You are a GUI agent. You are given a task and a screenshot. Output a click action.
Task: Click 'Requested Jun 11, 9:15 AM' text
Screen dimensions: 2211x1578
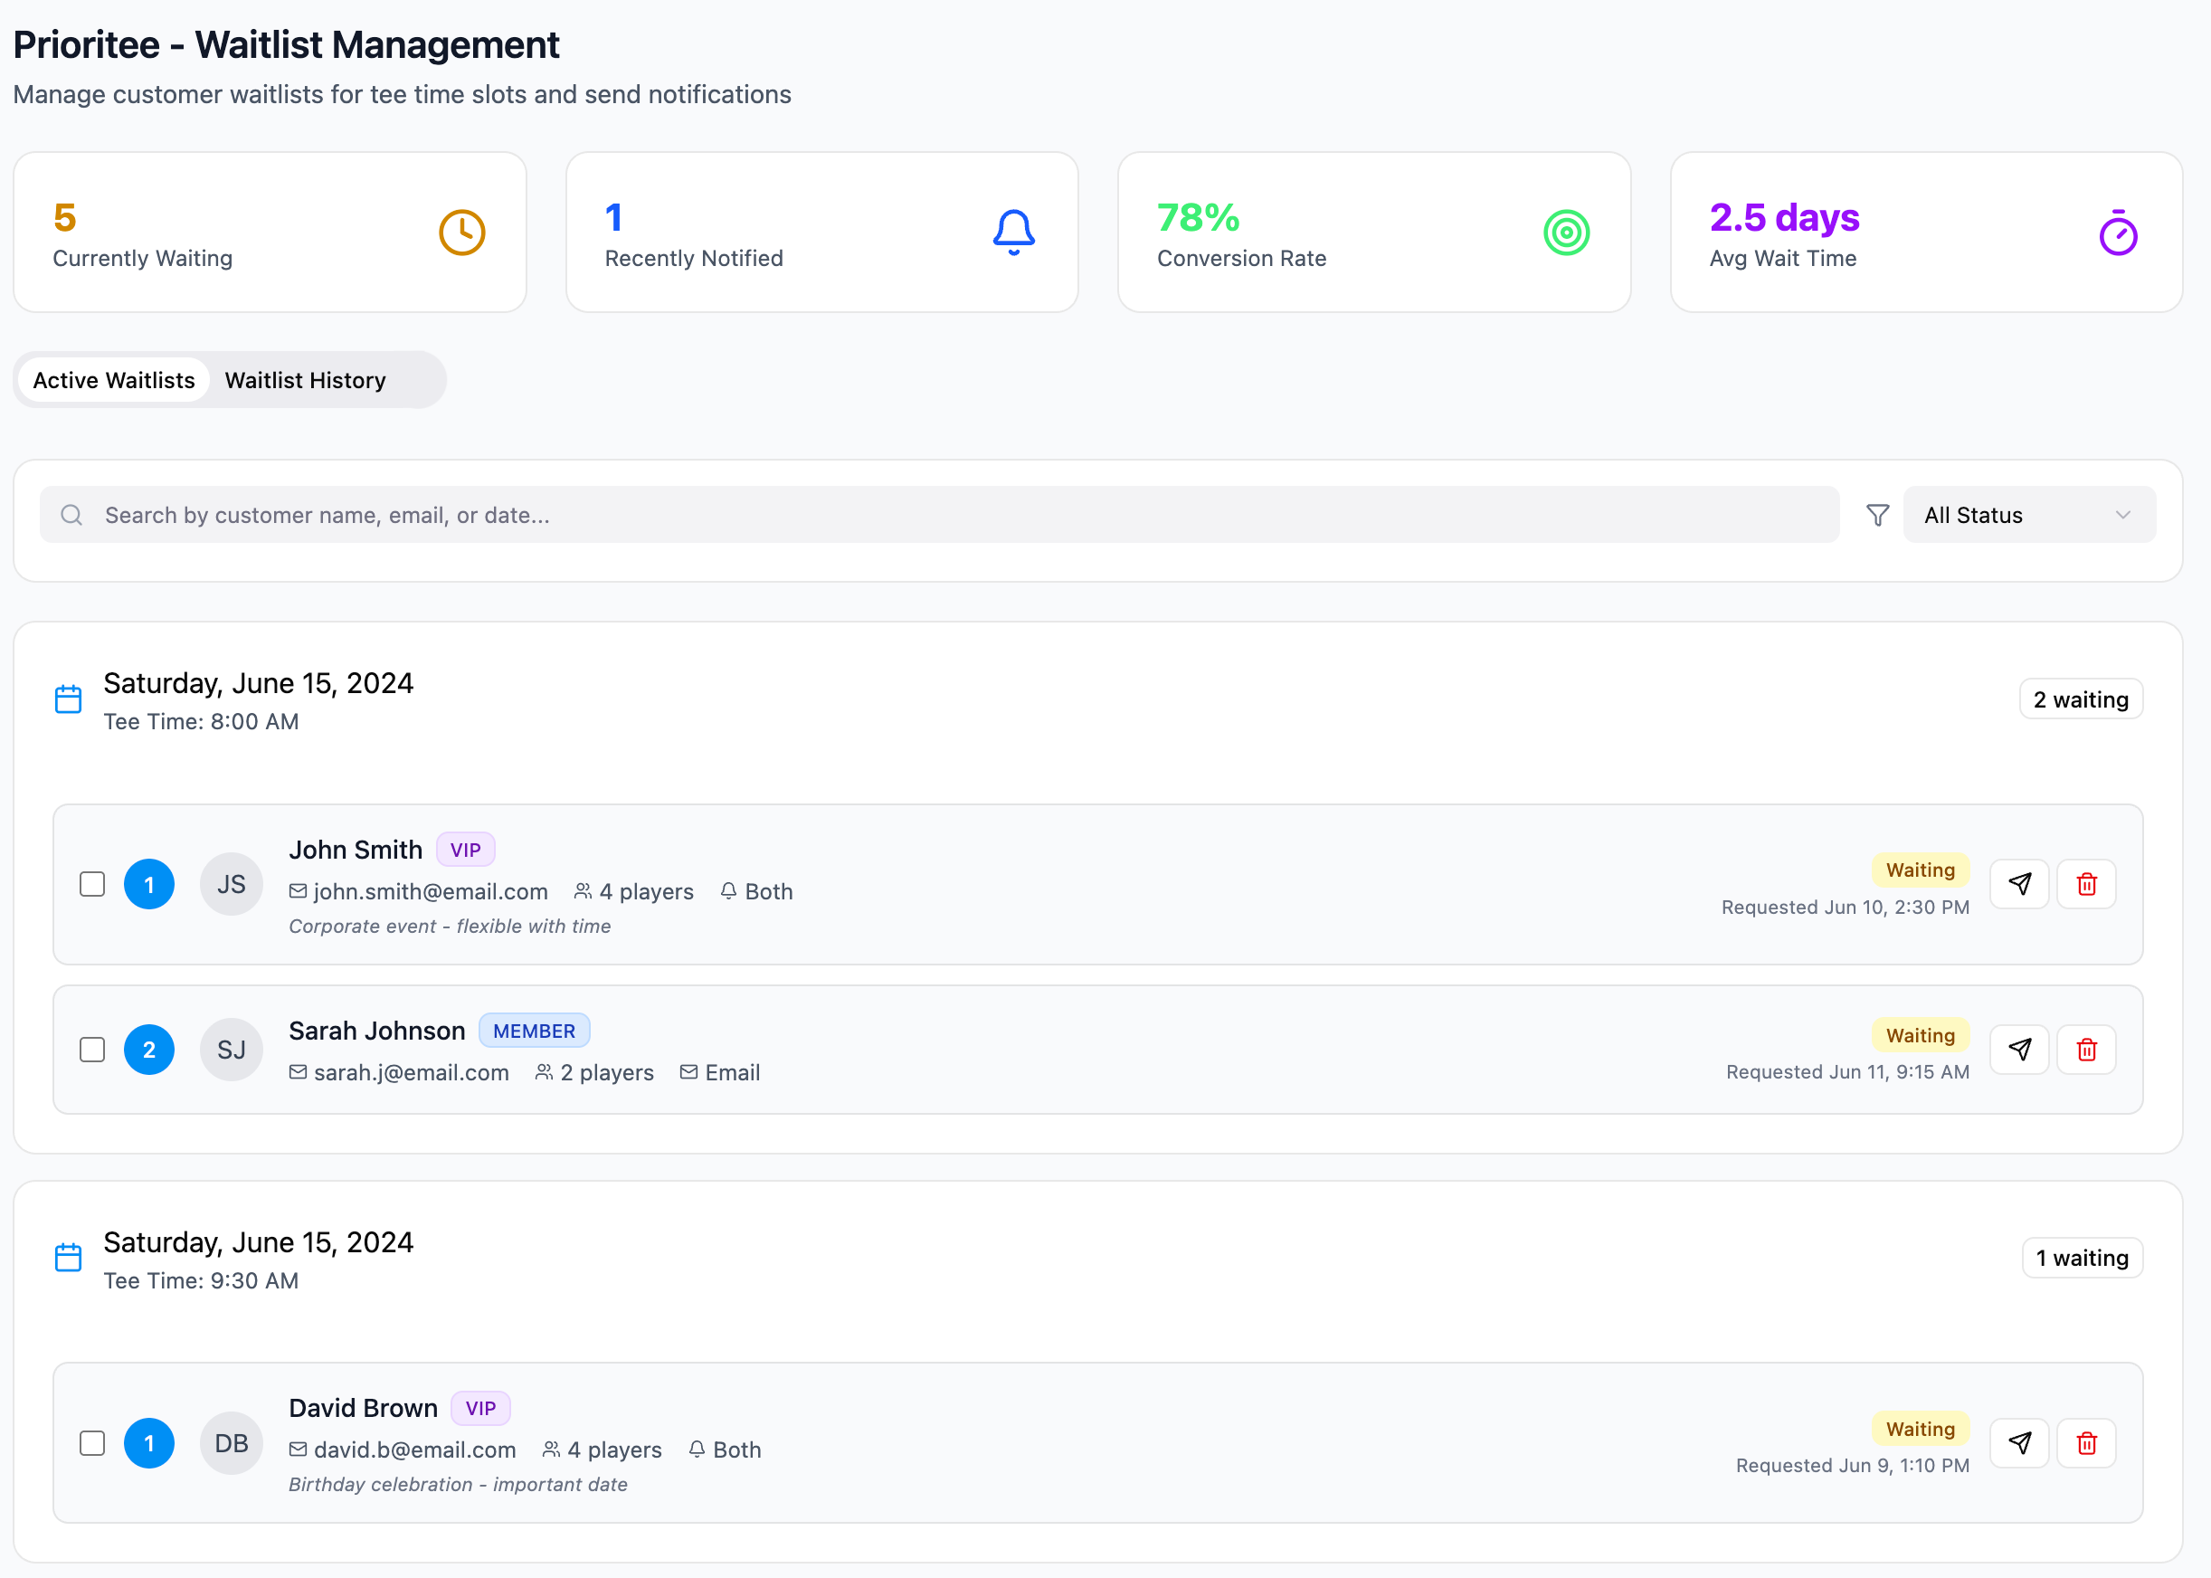[1847, 1072]
